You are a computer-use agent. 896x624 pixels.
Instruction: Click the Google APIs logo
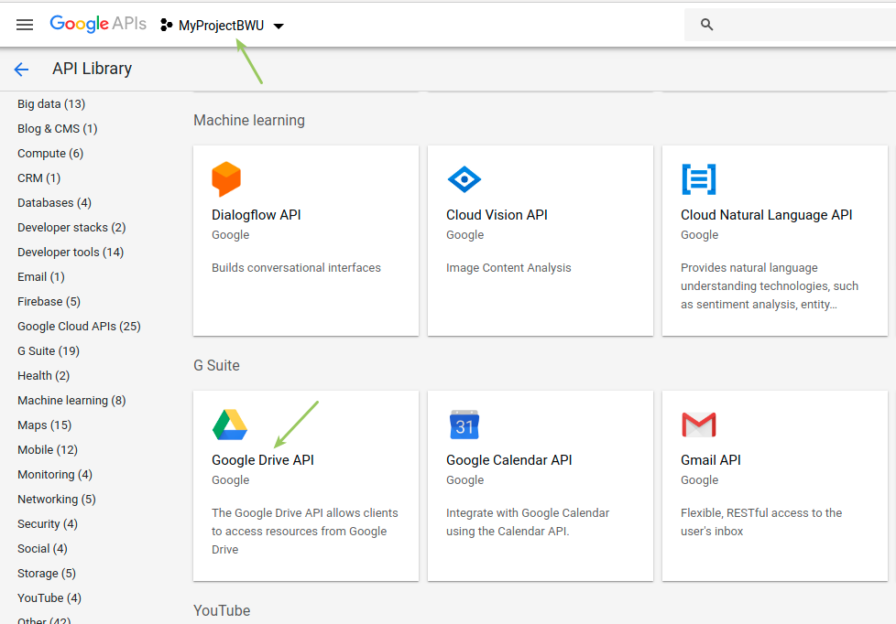pos(97,24)
